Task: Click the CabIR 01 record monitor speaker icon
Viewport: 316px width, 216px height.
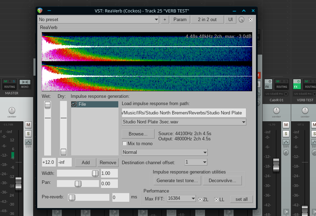Action: tap(286, 212)
